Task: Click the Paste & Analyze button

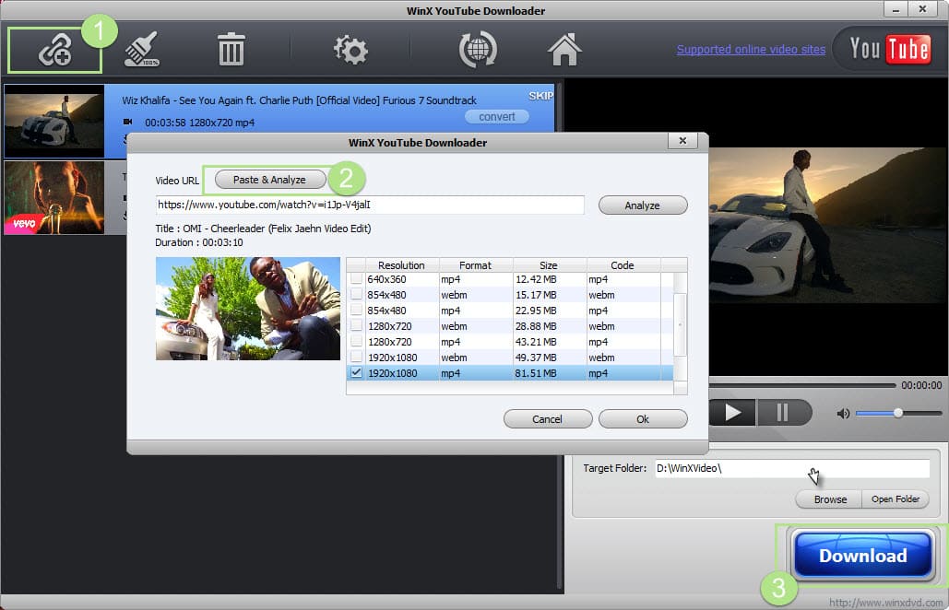Action: click(x=270, y=180)
